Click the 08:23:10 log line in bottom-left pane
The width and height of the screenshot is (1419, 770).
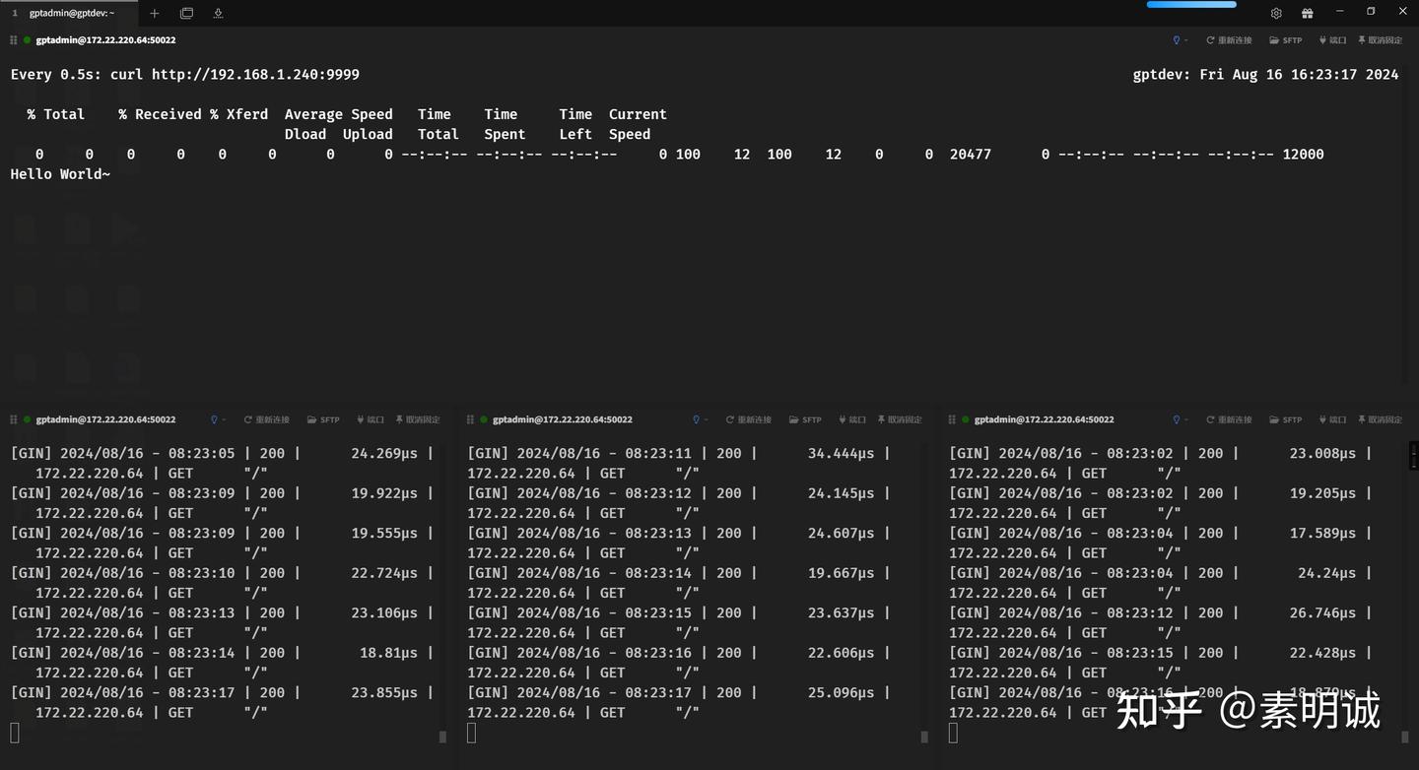click(222, 583)
